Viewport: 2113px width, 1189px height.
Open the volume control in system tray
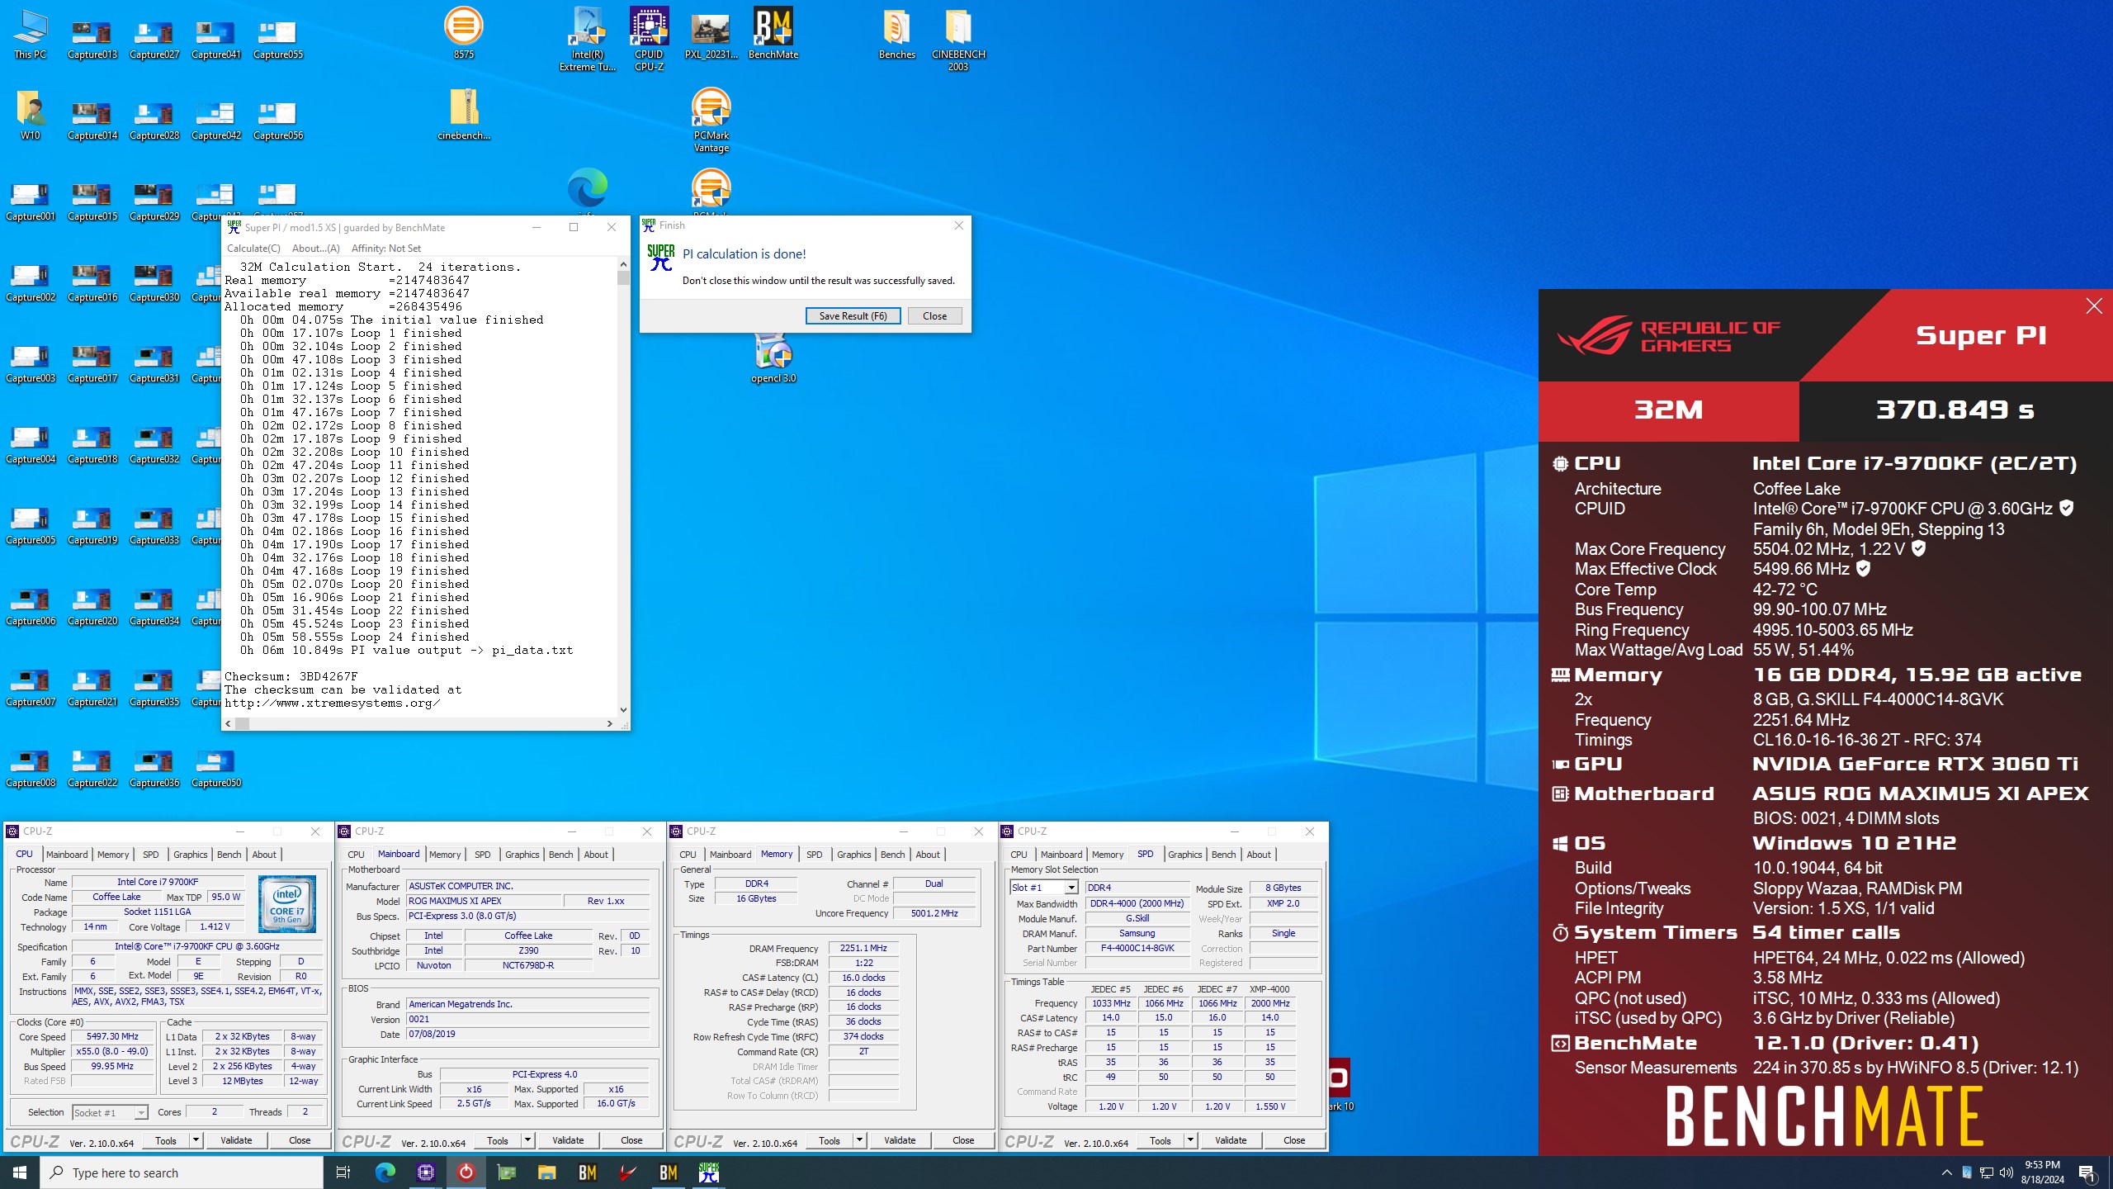[x=2007, y=1172]
